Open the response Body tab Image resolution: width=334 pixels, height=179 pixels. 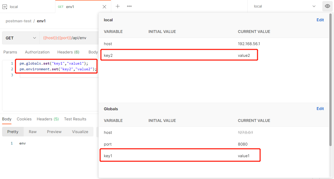7,119
